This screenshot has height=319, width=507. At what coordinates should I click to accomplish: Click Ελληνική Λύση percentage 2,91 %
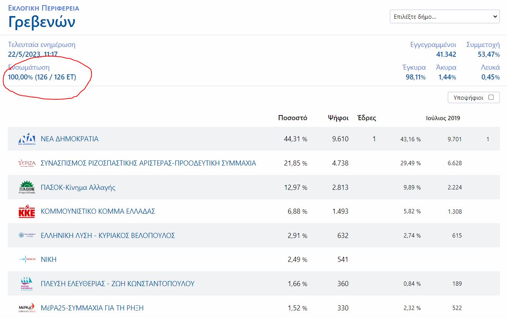tap(297, 236)
